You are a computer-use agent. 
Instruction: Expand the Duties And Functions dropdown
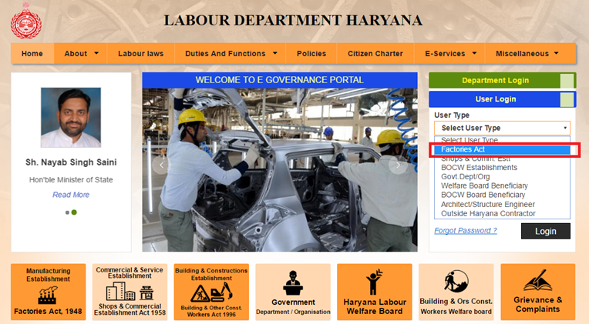click(x=231, y=54)
